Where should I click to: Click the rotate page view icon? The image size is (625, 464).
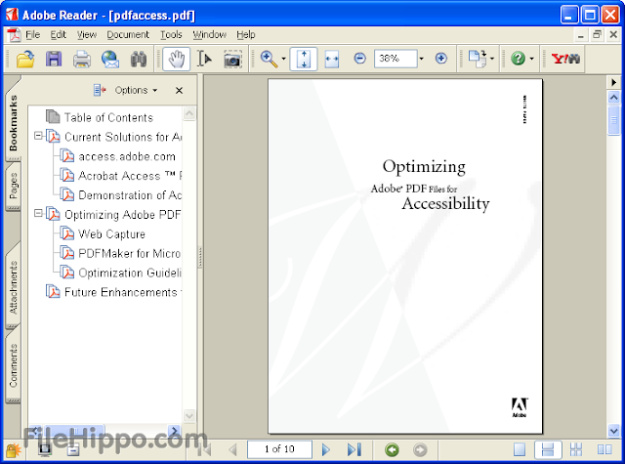pos(478,59)
